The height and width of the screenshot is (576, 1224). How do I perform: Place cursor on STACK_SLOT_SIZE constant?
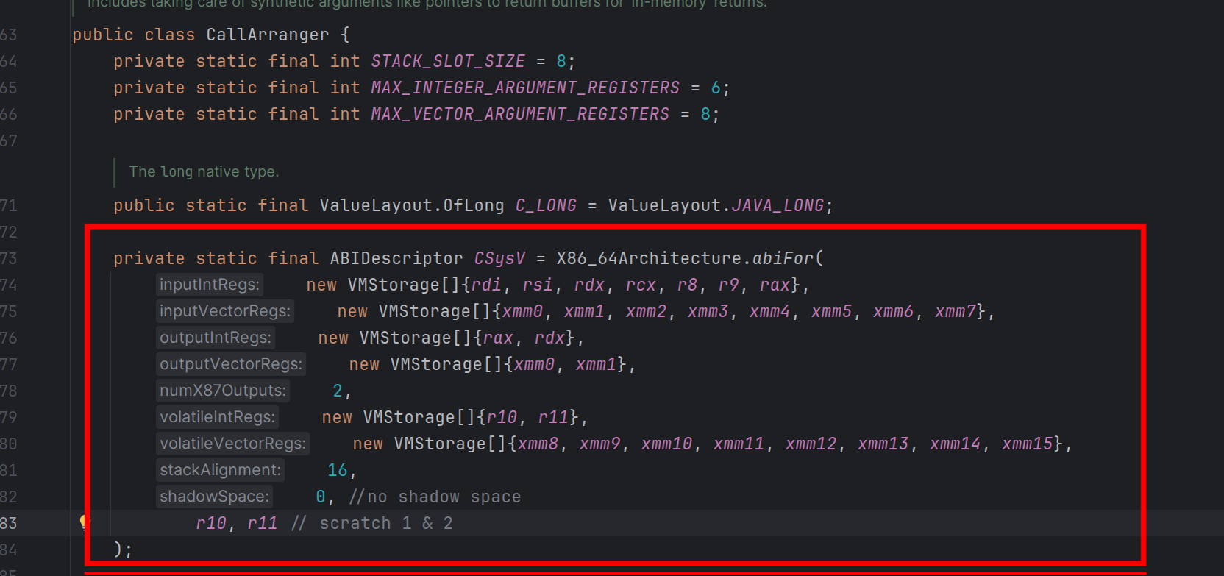click(448, 61)
